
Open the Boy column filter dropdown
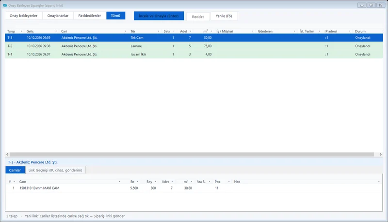[156, 182]
